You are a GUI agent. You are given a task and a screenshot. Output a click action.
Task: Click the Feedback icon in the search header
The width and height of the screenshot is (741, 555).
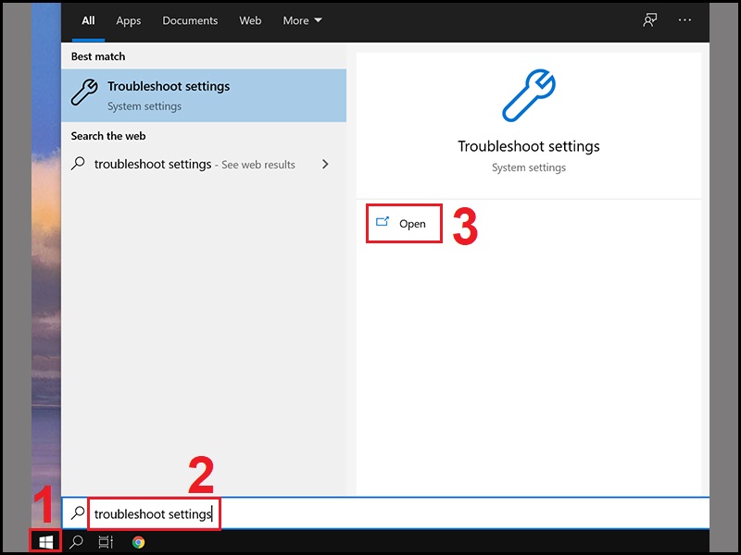[649, 20]
